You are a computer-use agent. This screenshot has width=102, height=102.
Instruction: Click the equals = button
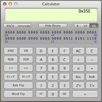(85, 94)
